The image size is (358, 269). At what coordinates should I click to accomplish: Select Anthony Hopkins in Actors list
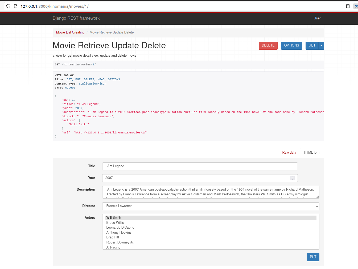point(211,233)
